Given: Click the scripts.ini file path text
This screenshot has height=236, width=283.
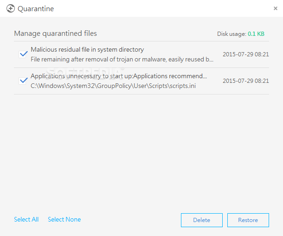Looking at the screenshot, I should [113, 86].
